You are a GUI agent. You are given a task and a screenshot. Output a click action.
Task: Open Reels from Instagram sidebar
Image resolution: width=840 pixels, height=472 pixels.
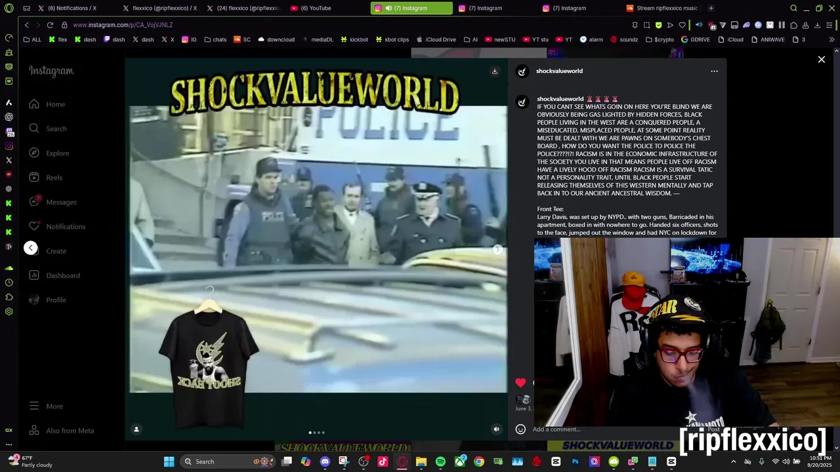click(46, 178)
